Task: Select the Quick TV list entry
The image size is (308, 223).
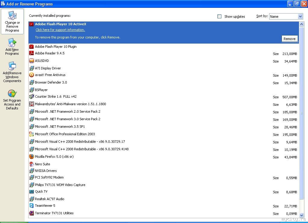Action: (x=41, y=191)
